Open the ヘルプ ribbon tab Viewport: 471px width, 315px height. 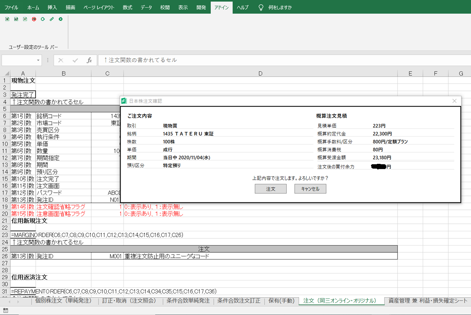click(x=242, y=8)
